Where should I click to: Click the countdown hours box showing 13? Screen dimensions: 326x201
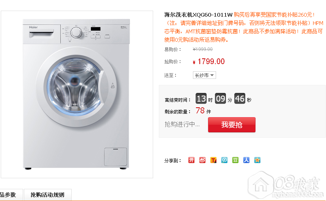(x=201, y=99)
